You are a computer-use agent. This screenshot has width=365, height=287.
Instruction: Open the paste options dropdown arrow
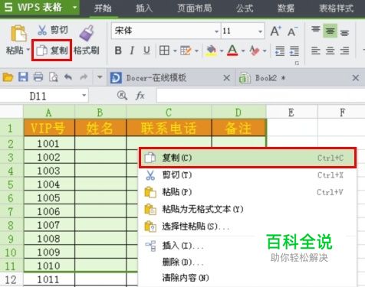coord(28,50)
